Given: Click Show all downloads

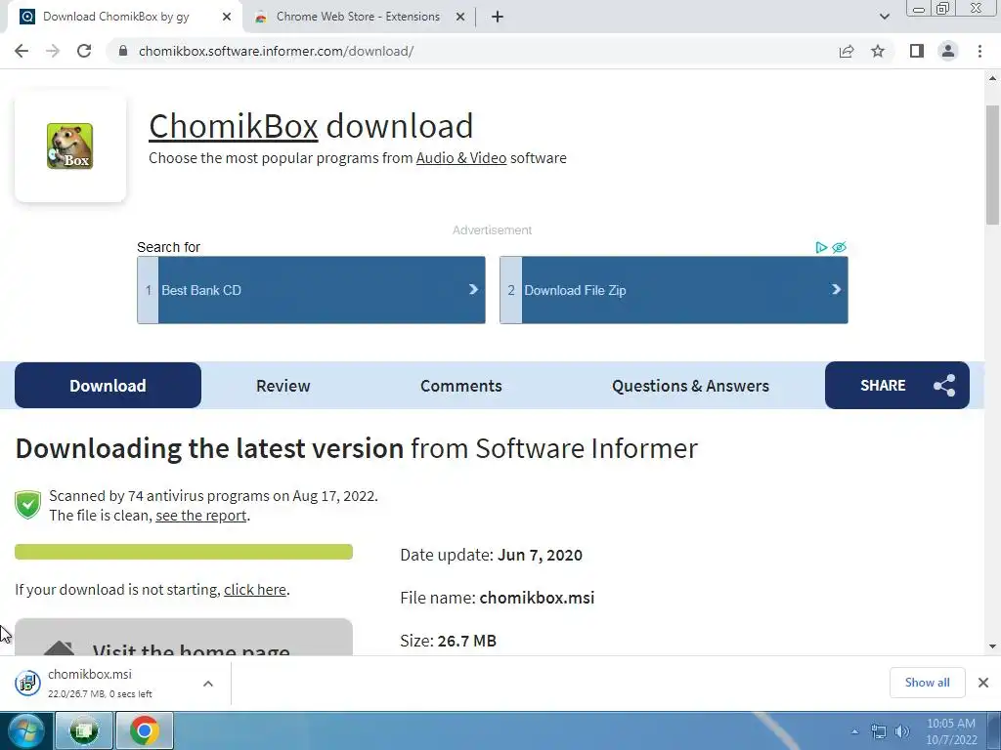Looking at the screenshot, I should 927,683.
